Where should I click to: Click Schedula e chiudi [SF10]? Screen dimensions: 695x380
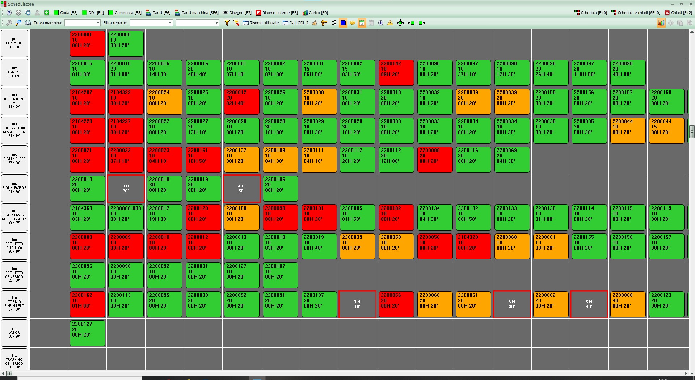coord(636,13)
